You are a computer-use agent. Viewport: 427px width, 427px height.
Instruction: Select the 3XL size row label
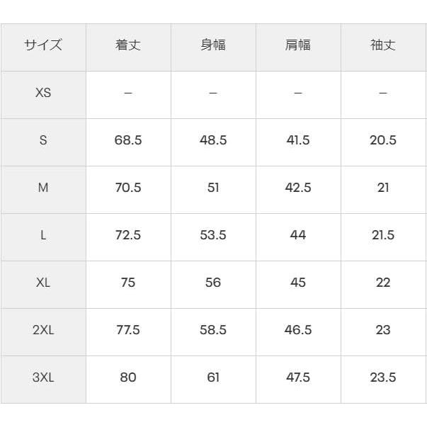coord(43,380)
